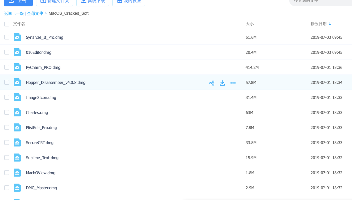Check the box for Synalyze_It_Pro.dmg
This screenshot has width=352, height=200.
[7, 37]
